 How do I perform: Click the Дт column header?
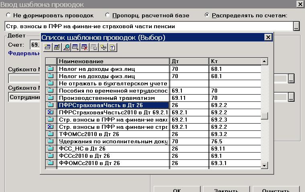[x=189, y=61]
